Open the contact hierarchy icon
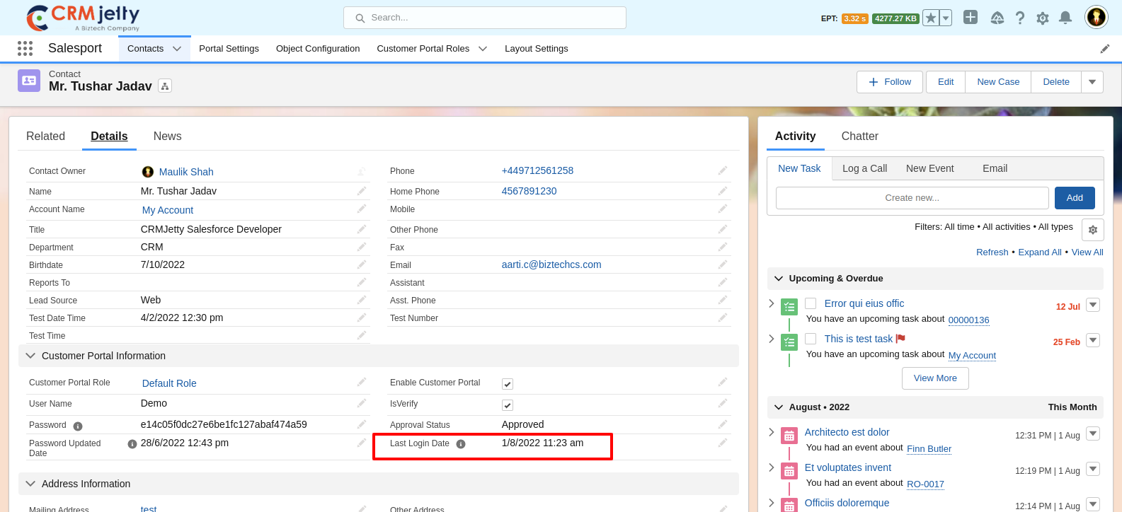 [x=165, y=86]
